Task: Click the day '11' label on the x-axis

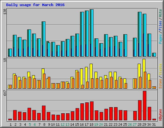Action: [58, 124]
